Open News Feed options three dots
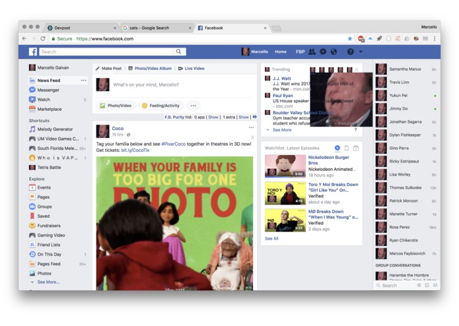Screen dimensions: 459x326 pos(84,81)
